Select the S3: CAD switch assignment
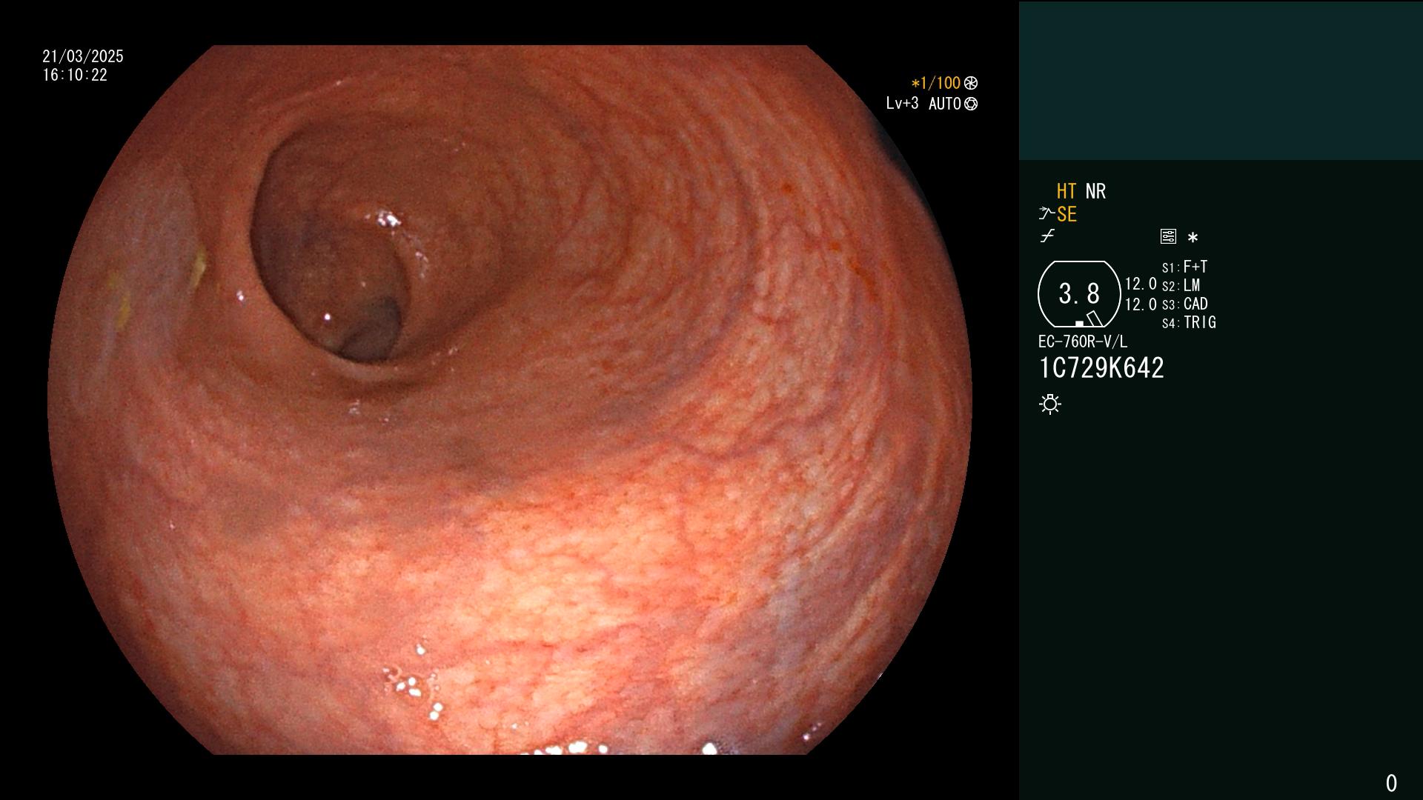Screen dimensions: 1423x800 click(1184, 304)
